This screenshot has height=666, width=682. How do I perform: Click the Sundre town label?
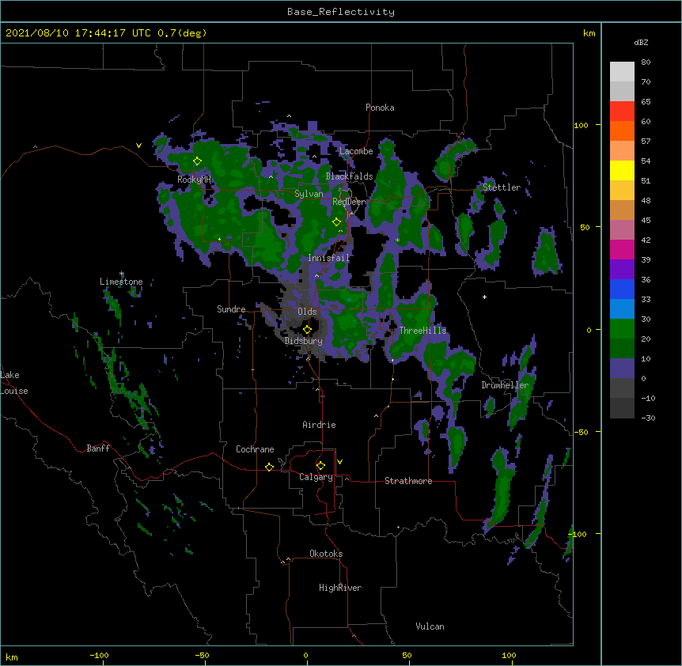point(231,309)
